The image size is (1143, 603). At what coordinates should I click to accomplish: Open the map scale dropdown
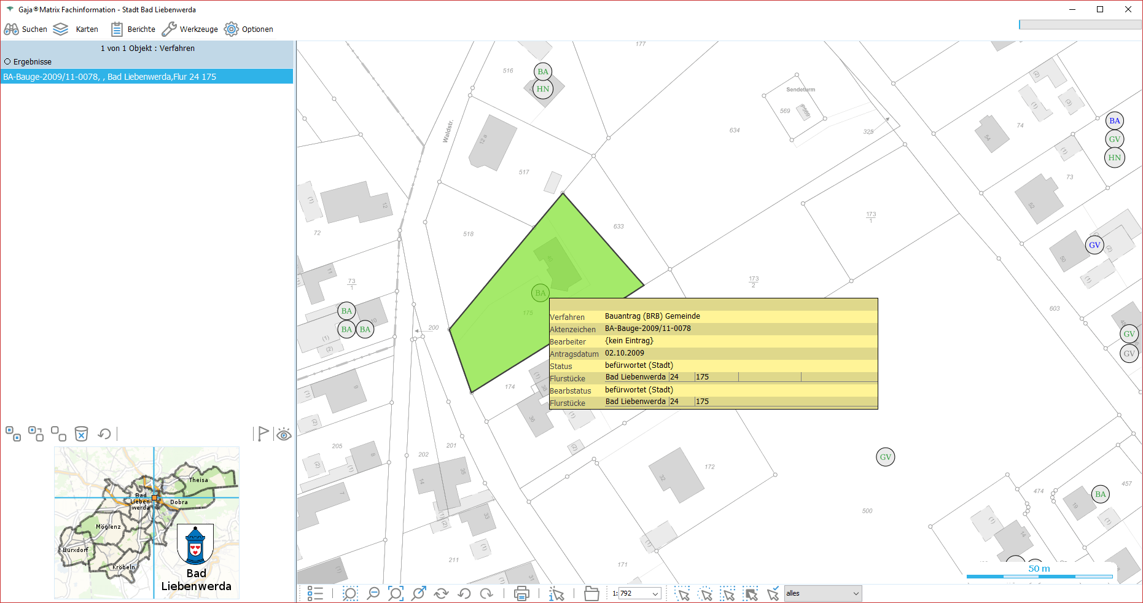[x=655, y=594]
